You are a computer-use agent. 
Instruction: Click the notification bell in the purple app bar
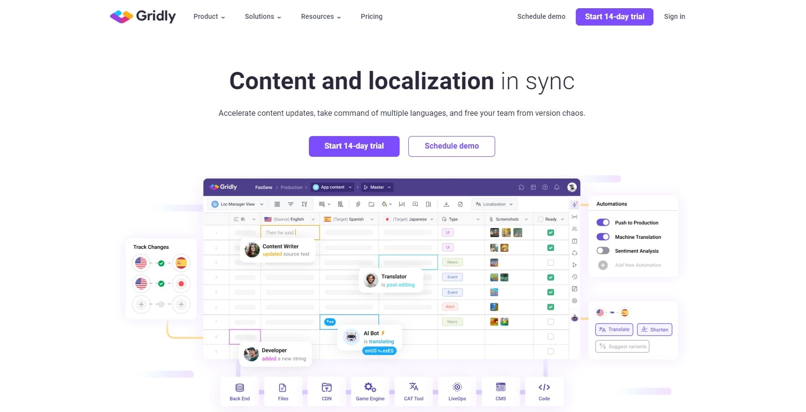[x=557, y=187]
